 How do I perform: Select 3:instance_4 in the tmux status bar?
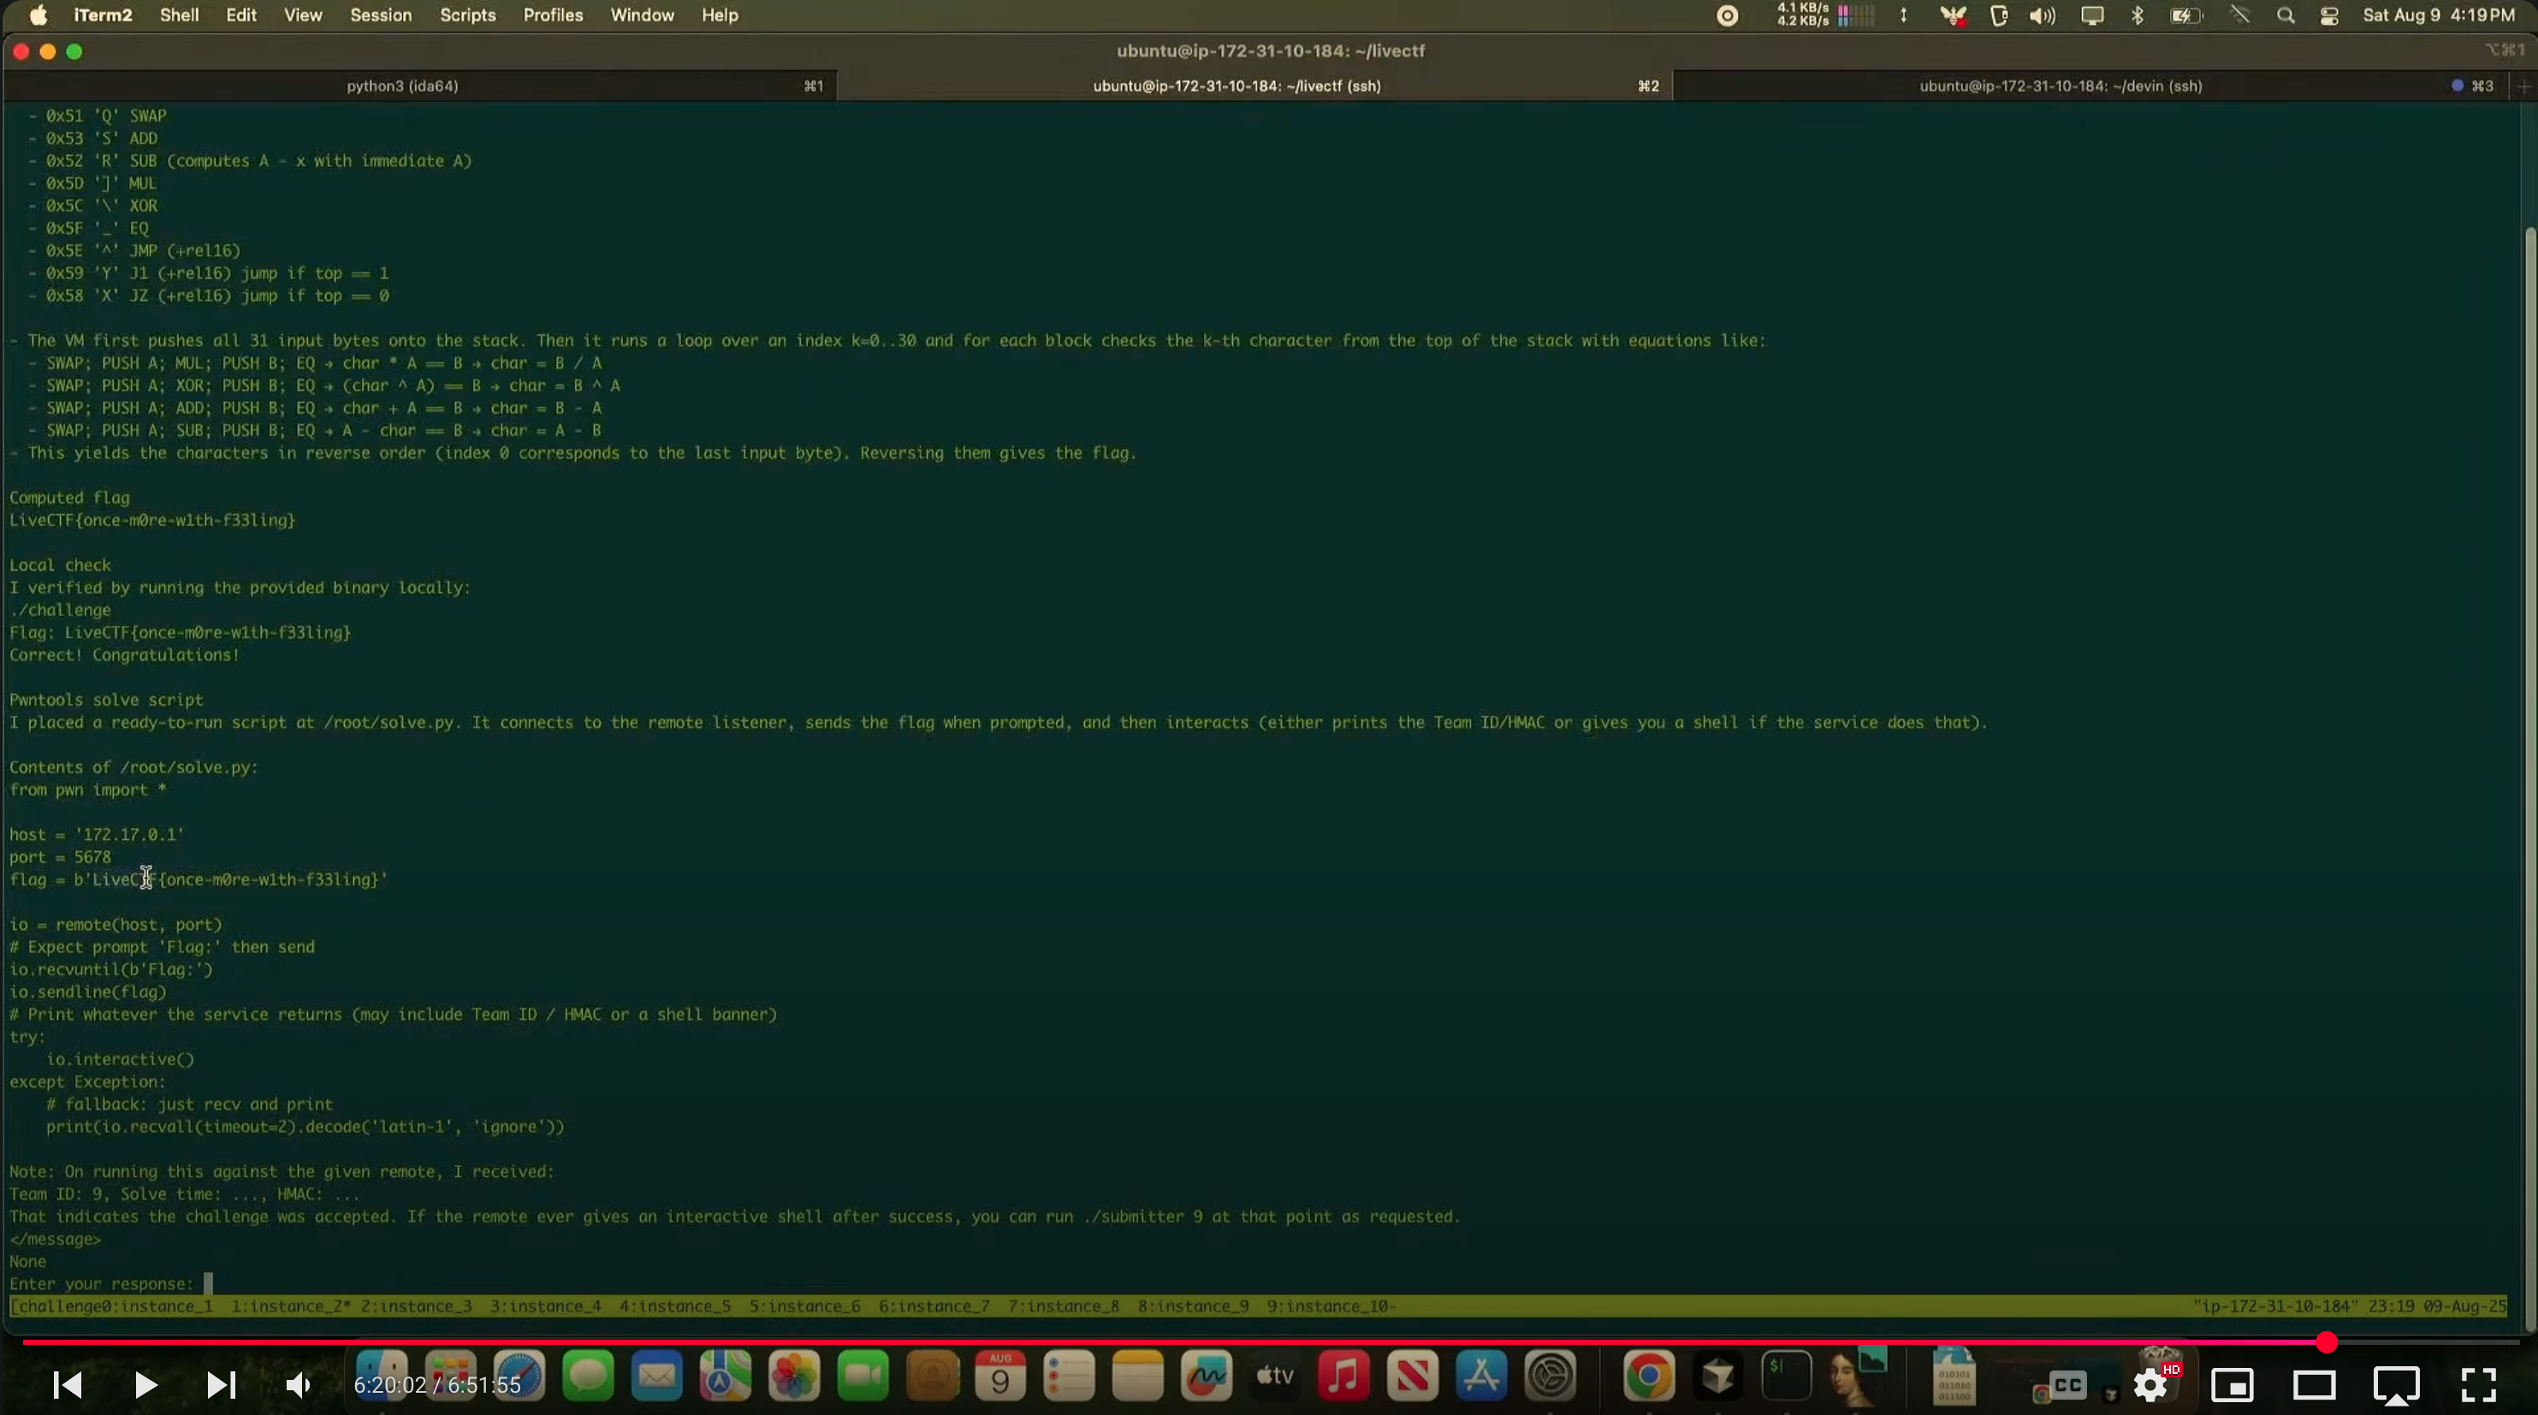pyautogui.click(x=546, y=1306)
